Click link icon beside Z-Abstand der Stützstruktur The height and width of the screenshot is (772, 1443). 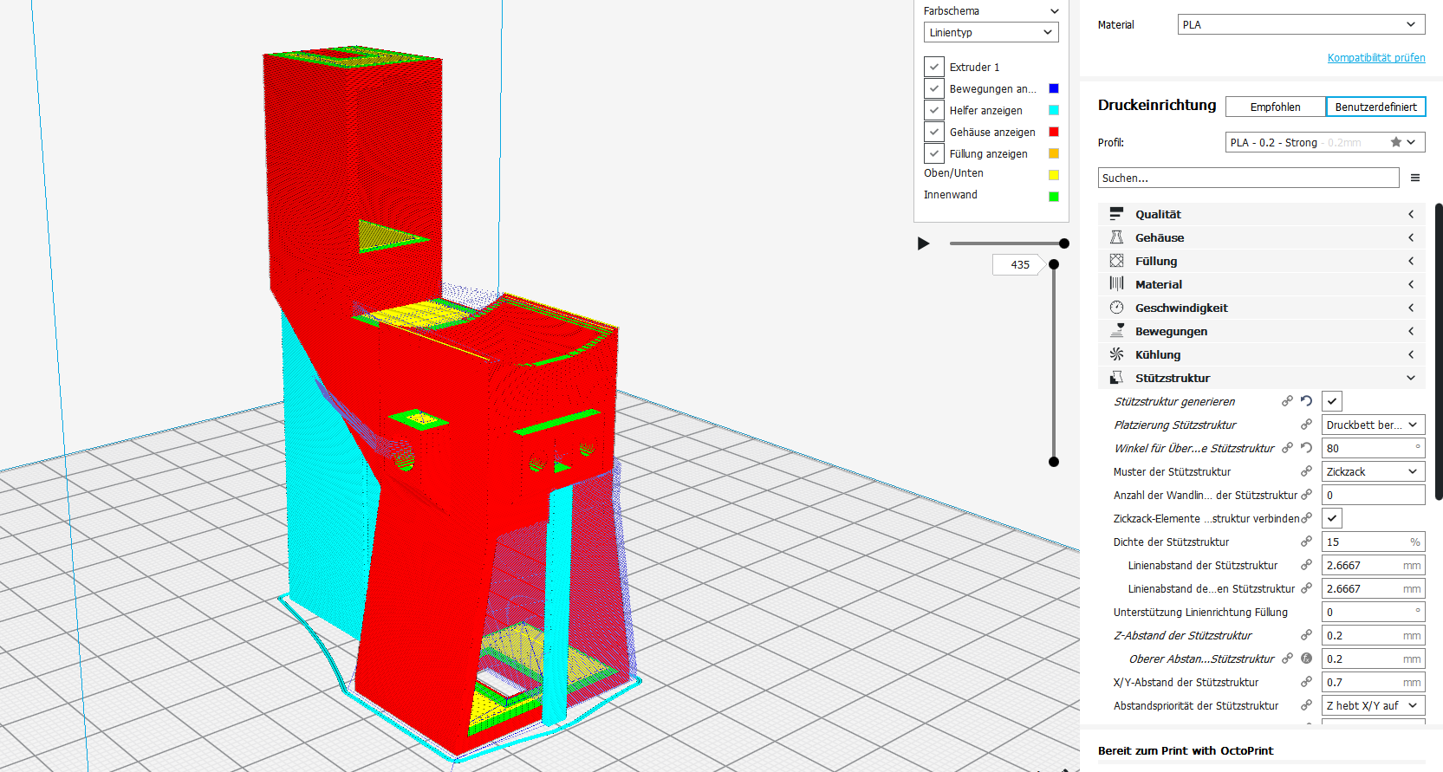click(x=1306, y=635)
